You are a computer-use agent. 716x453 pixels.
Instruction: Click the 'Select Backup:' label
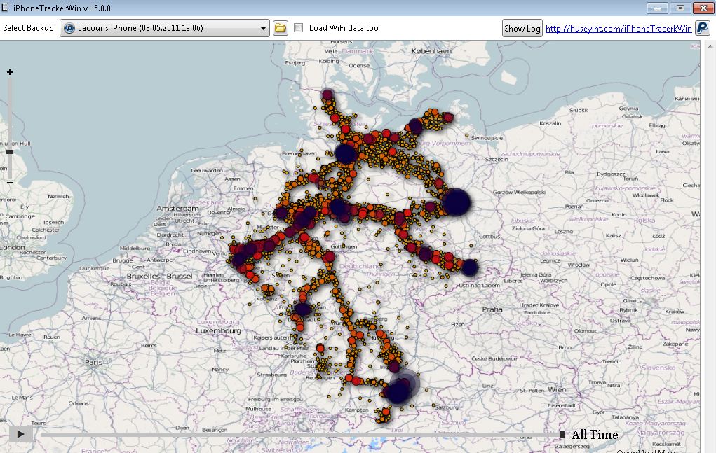(x=29, y=28)
